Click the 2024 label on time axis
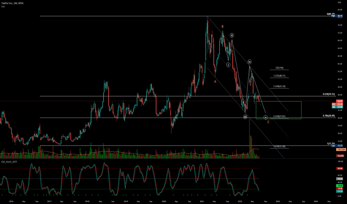347x204 pixels. tap(316, 201)
